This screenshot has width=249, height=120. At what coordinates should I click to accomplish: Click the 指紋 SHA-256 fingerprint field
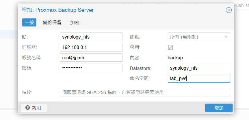[x=145, y=92]
